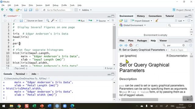Click the code tools magic wand

tap(53, 21)
